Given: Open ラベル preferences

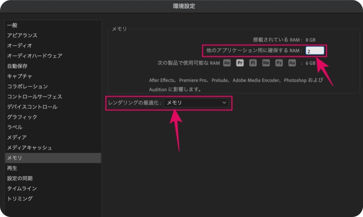Looking at the screenshot, I should tap(53, 127).
